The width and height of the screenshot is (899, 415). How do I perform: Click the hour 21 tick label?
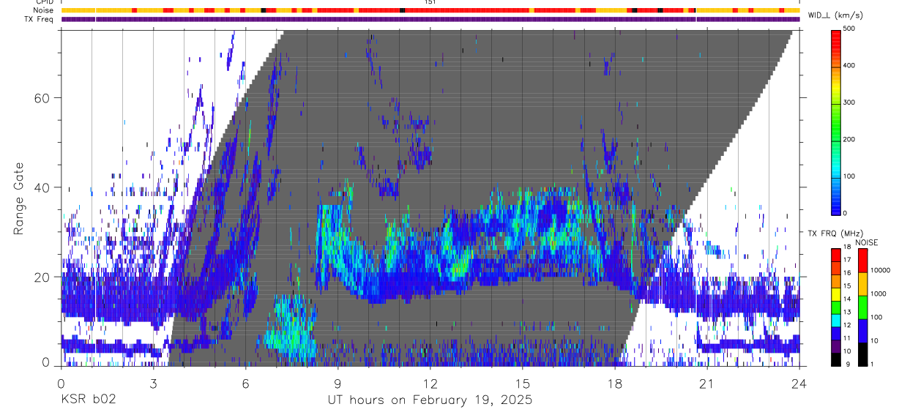(706, 384)
